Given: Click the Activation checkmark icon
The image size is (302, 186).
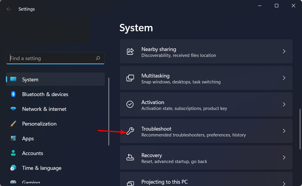Looking at the screenshot, I should (130, 104).
